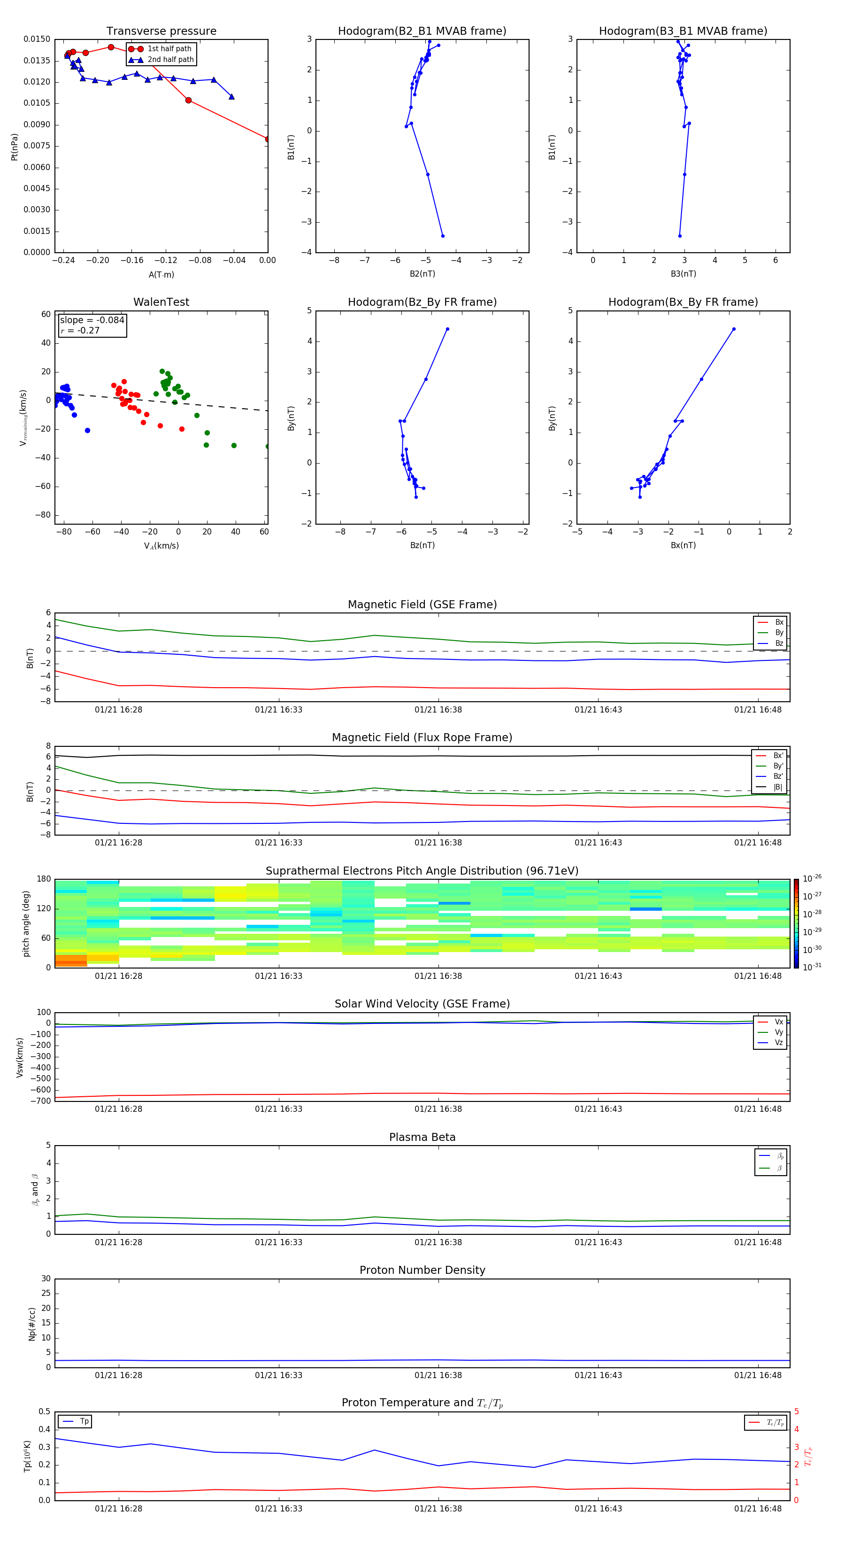Click the "pitch angle (deg)" y-axis label

coord(26,923)
